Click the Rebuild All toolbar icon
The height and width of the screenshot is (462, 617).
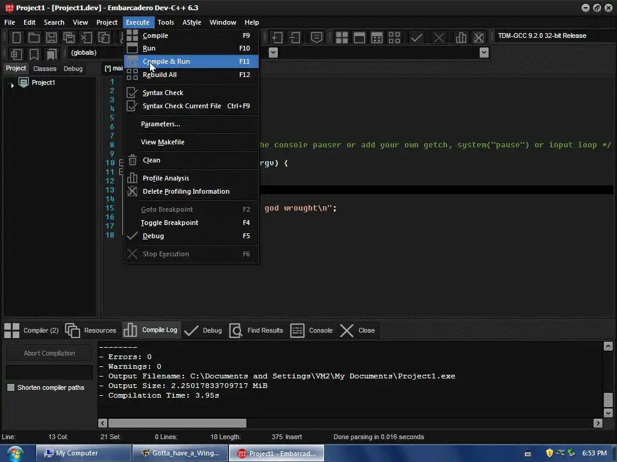(394, 38)
